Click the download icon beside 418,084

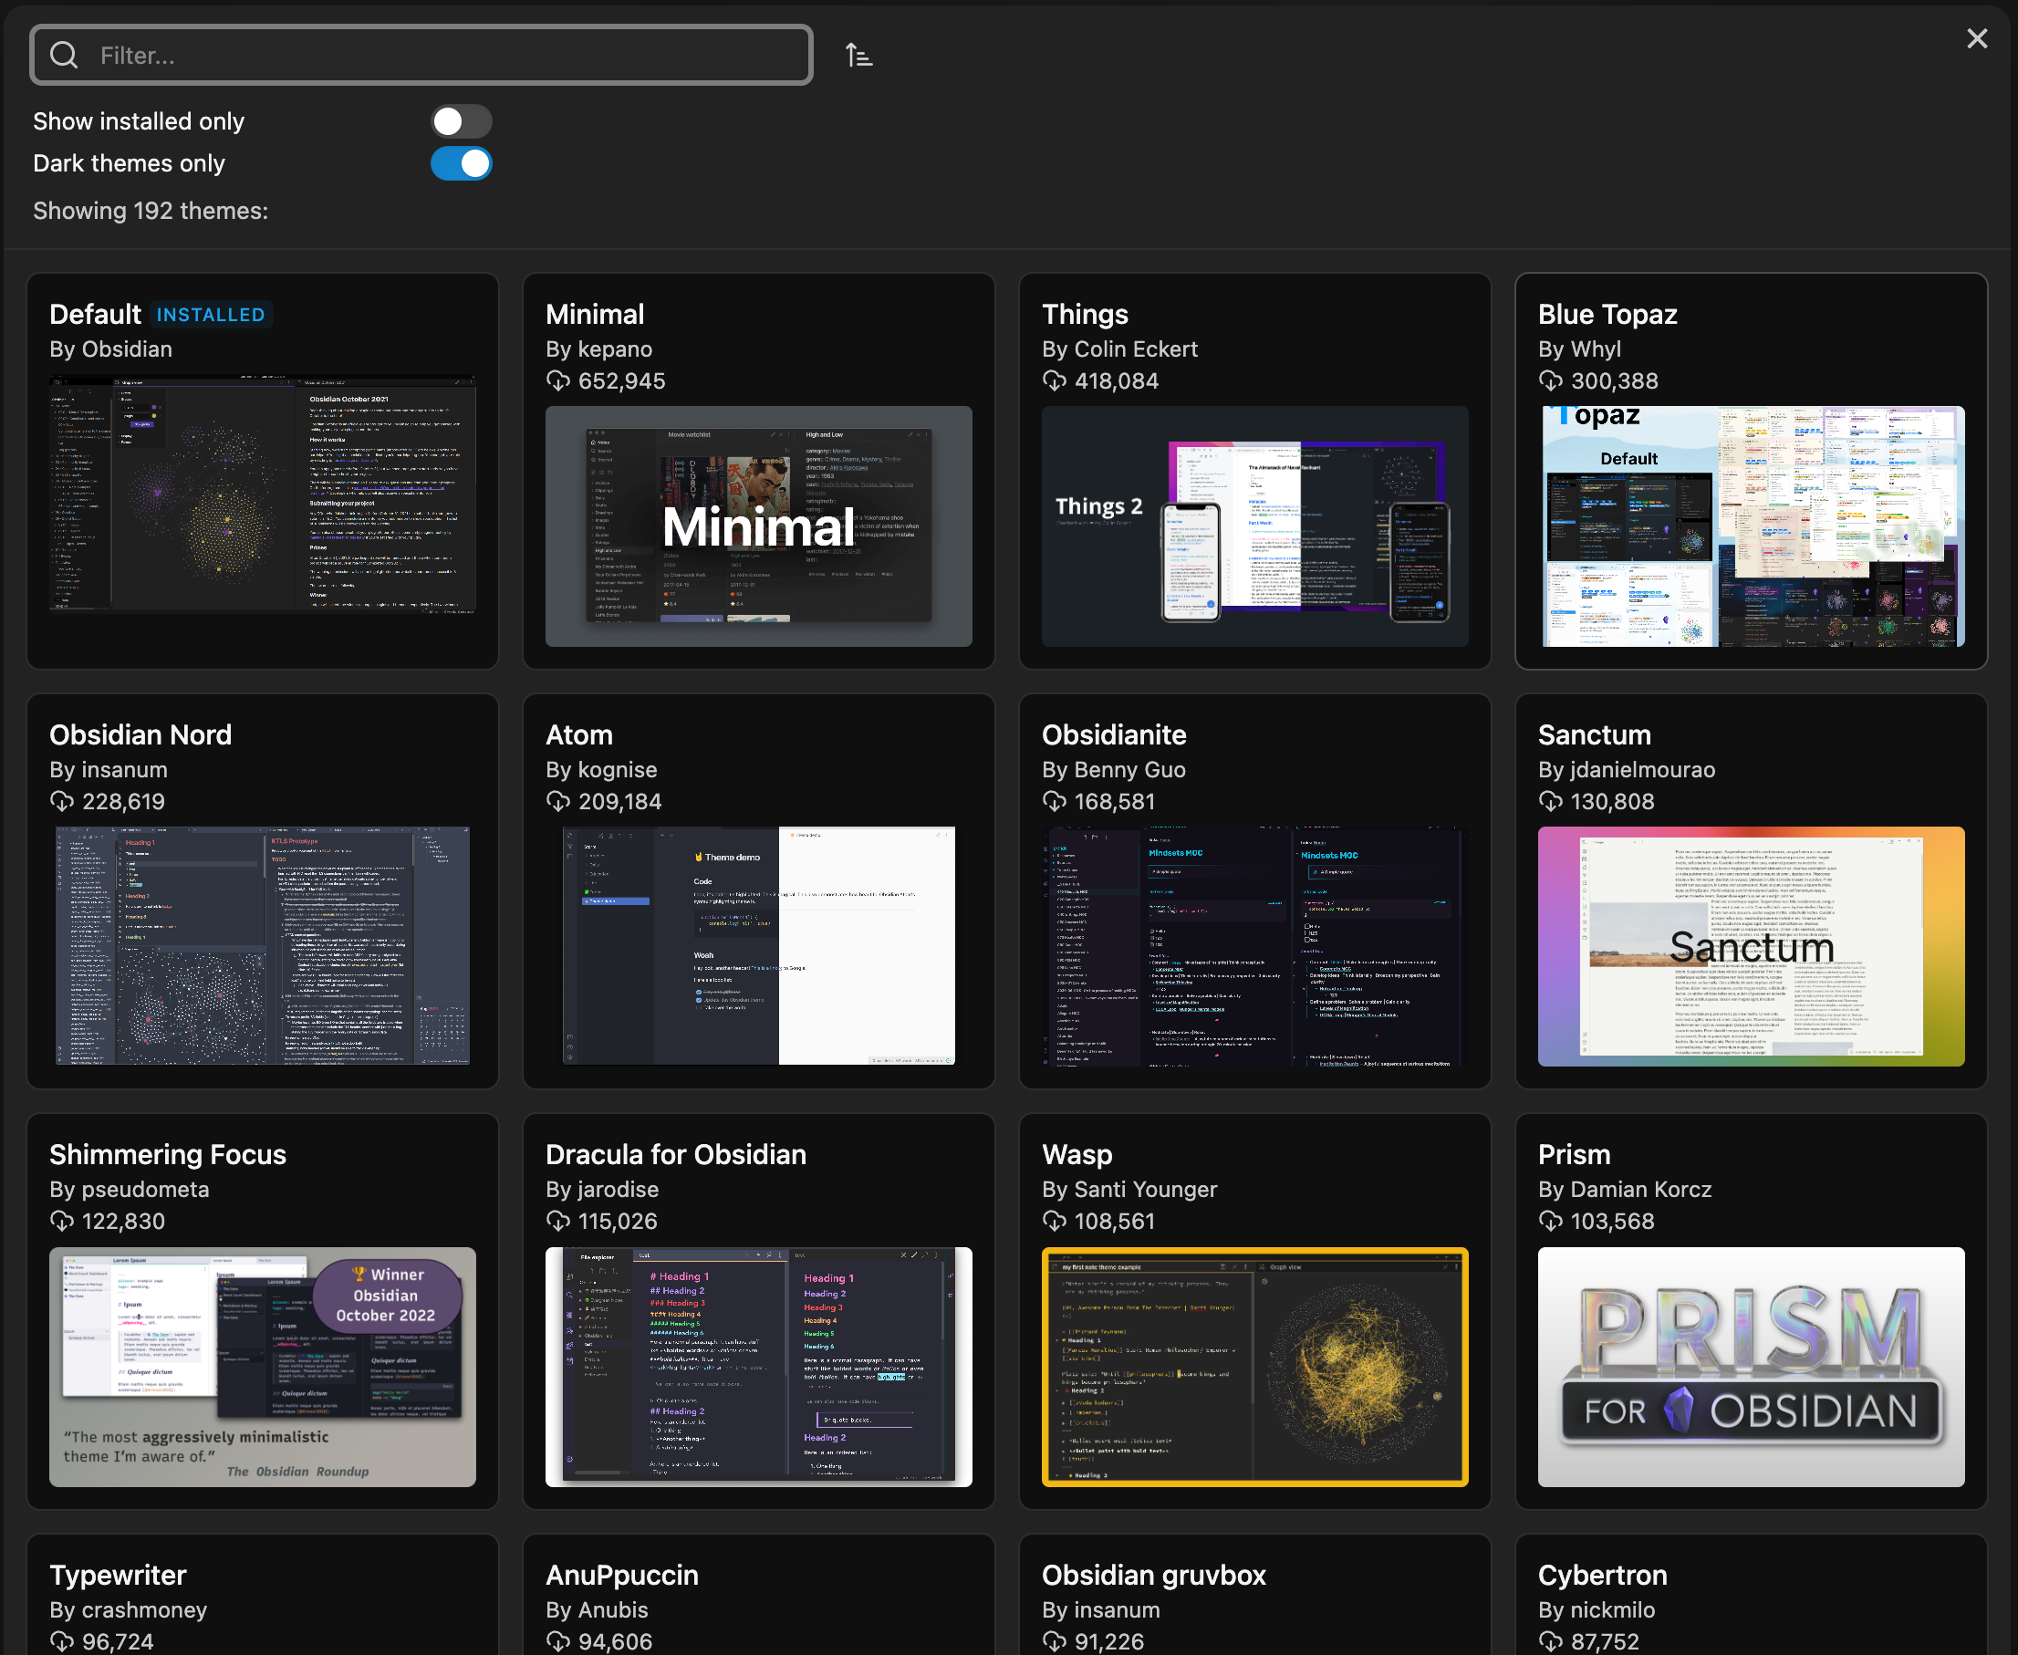coord(1055,381)
